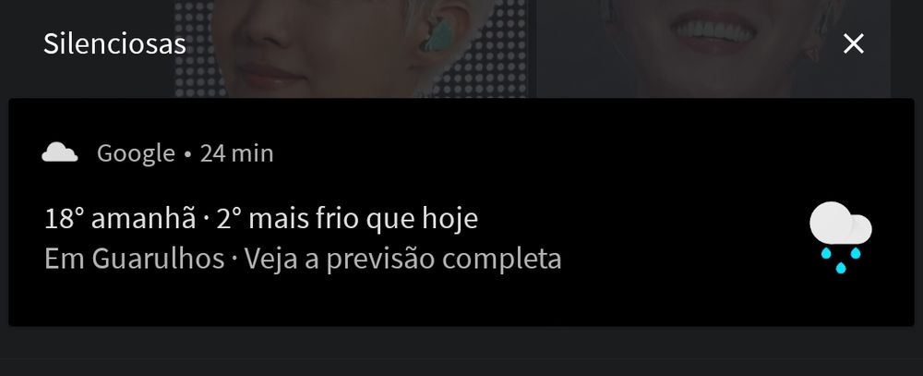Follow 'Veja a previsão completa' link

pos(403,259)
